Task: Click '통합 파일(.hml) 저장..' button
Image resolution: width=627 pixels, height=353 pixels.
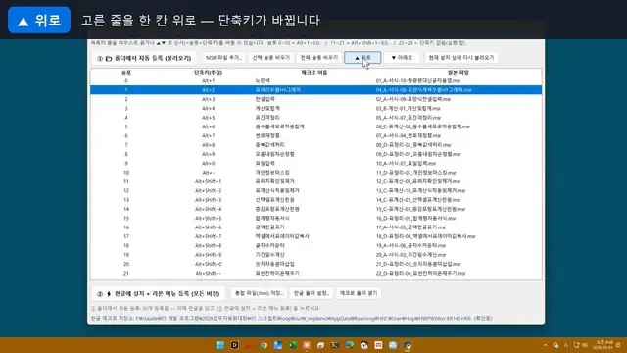Action: click(x=259, y=293)
